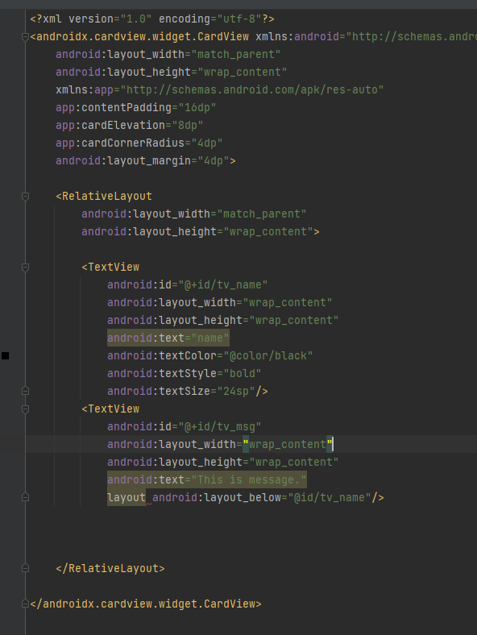Collapse the RelativeLayout opening tag fold marker
The image size is (477, 635).
(25, 197)
